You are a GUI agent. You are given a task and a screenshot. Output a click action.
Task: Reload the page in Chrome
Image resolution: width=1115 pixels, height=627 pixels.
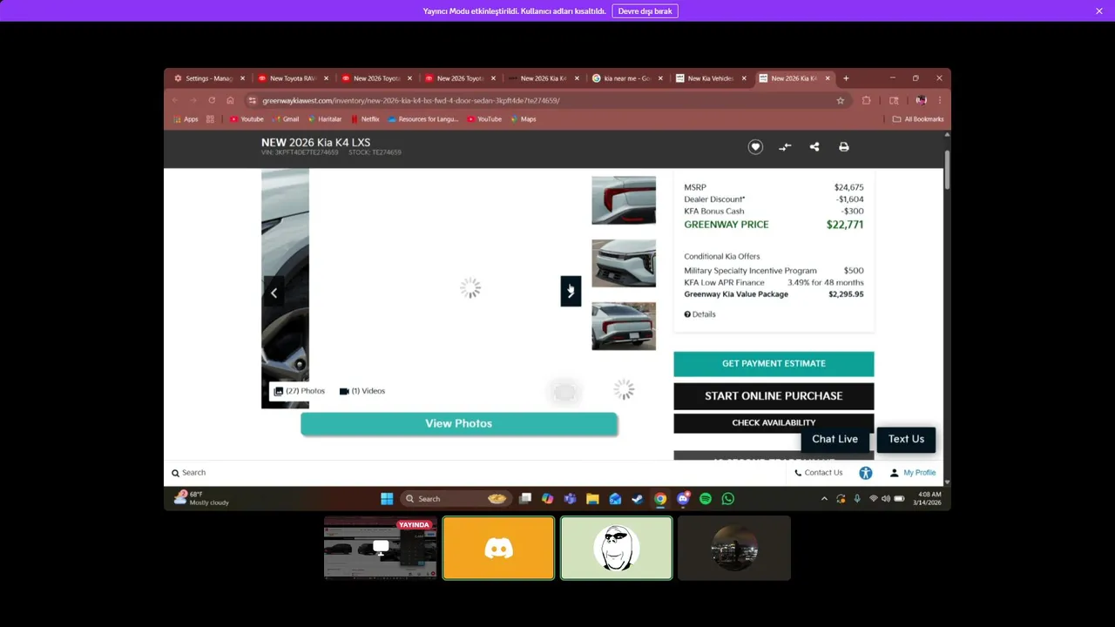click(211, 100)
